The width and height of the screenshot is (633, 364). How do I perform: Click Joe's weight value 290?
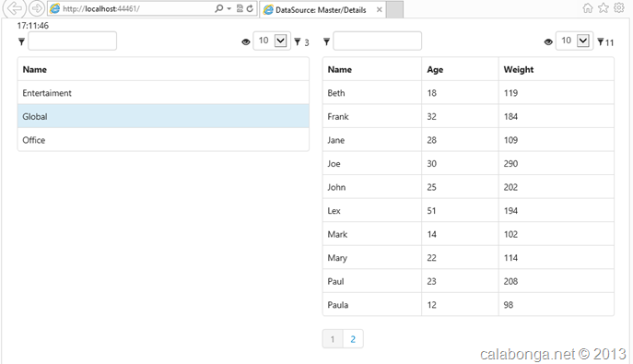510,163
